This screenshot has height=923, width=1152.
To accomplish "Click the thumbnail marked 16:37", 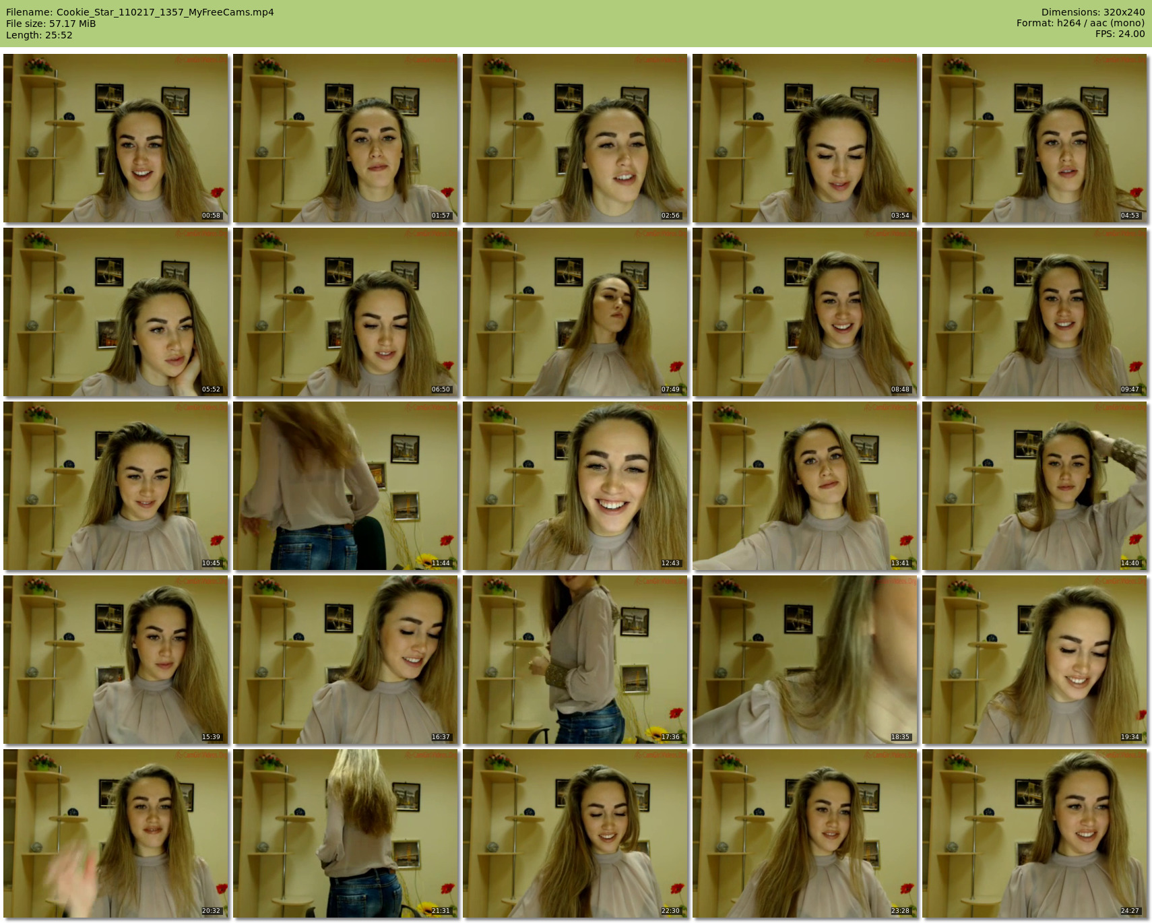I will point(346,660).
